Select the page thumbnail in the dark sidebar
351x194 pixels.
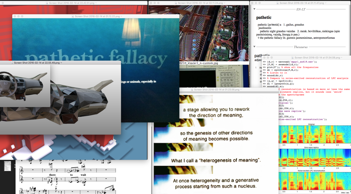7,166
